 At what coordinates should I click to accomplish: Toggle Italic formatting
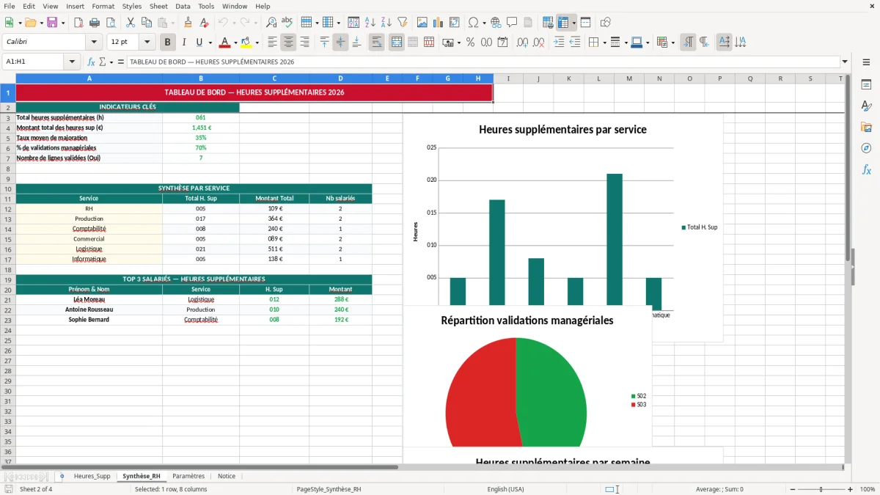coord(183,43)
